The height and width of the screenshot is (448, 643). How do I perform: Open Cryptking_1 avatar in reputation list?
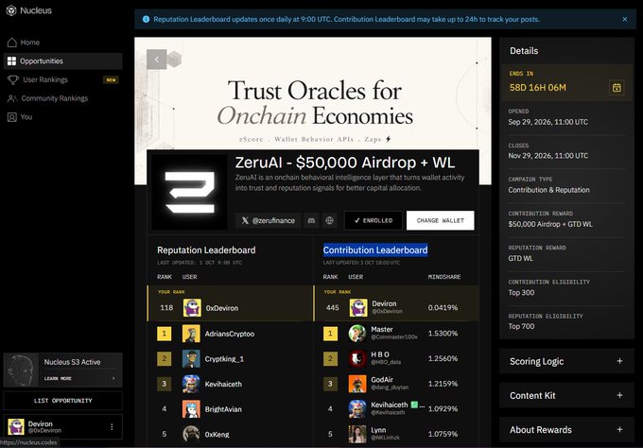(x=191, y=358)
